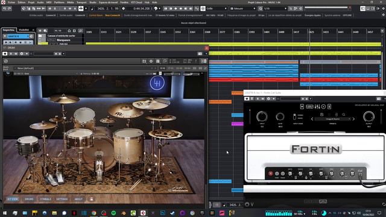Open Fortin plugin host preset dropdown arrow
Viewport: 386px width, 217px height.
click(x=311, y=99)
